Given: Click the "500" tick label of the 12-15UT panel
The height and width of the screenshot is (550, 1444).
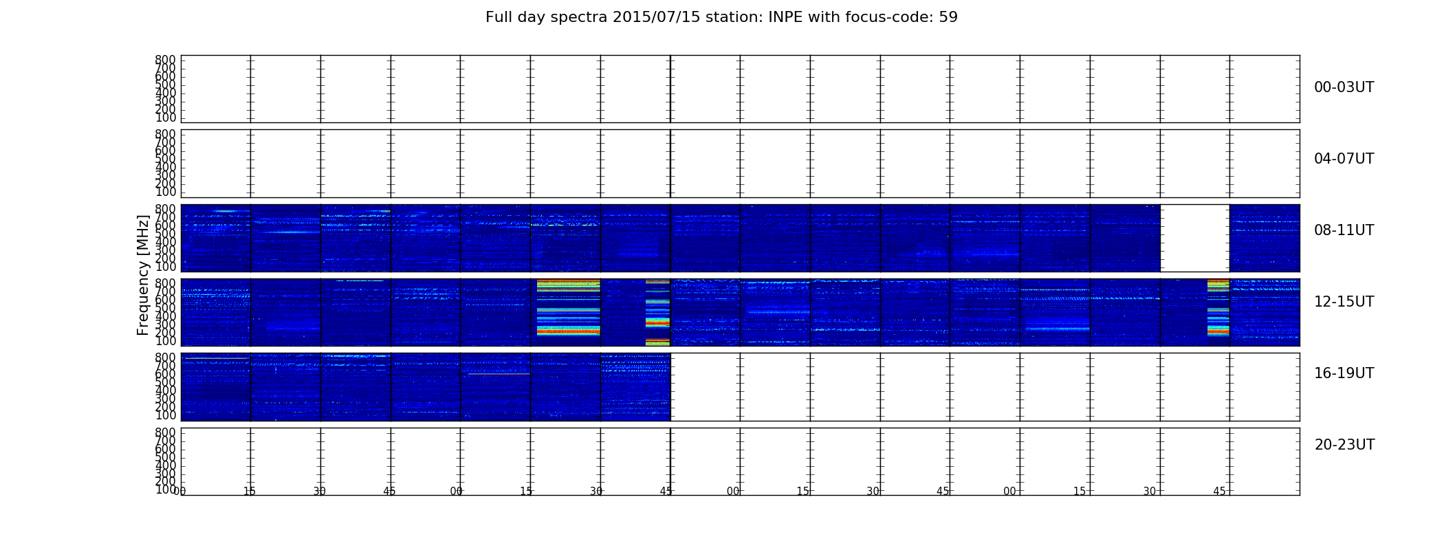Looking at the screenshot, I should point(166,308).
